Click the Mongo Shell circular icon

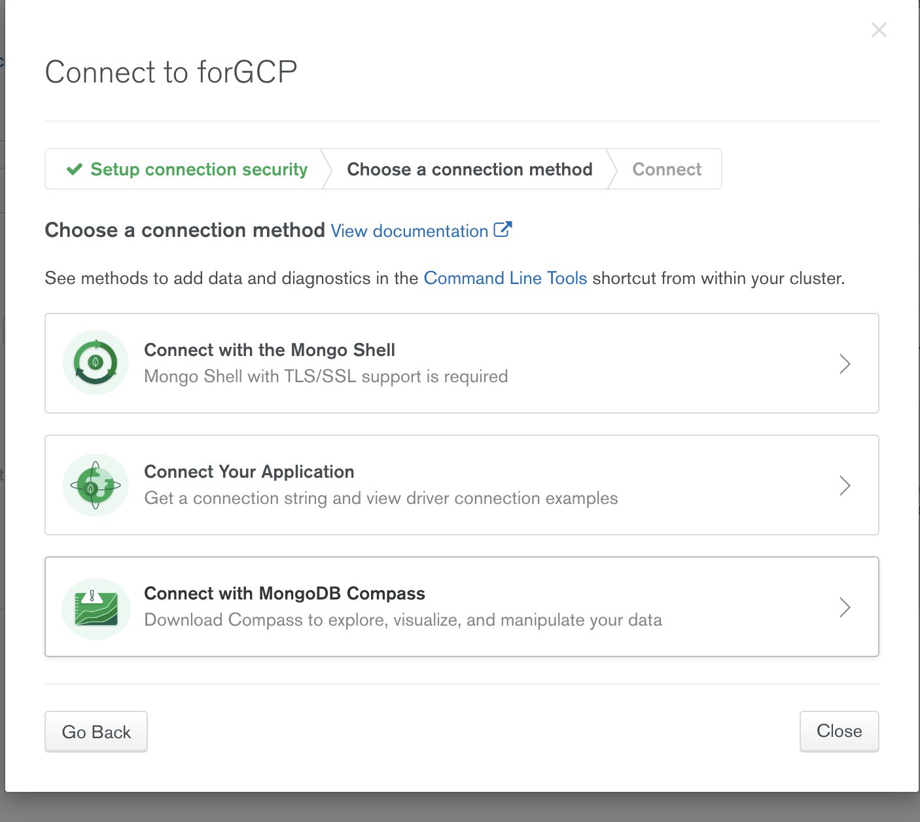click(96, 363)
